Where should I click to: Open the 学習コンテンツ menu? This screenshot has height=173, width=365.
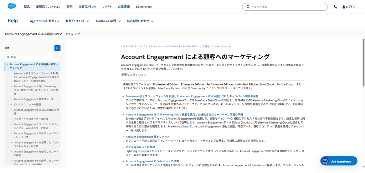pyautogui.click(x=87, y=7)
